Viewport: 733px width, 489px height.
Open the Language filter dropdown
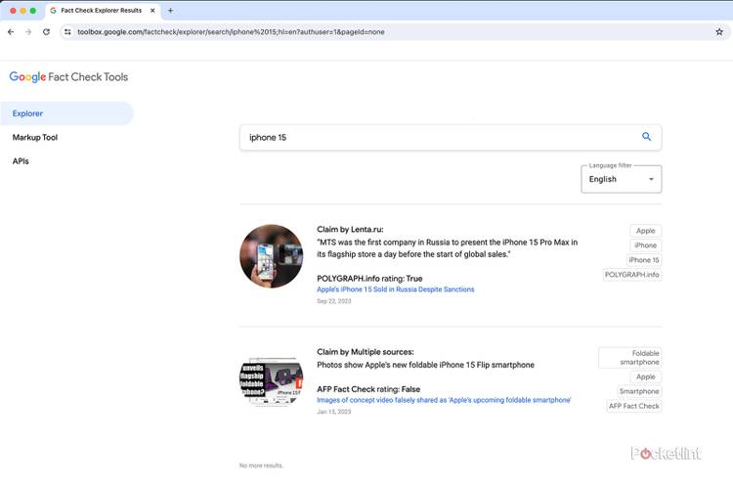[x=621, y=179]
